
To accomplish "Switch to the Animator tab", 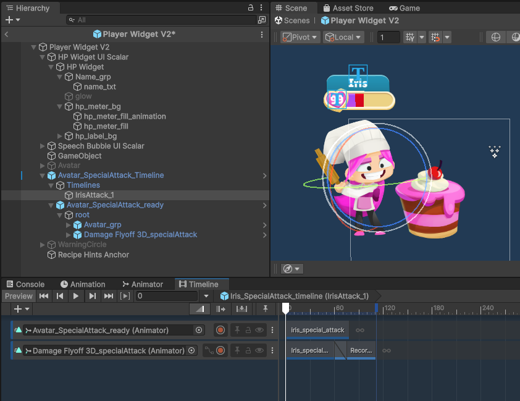I will click(x=143, y=284).
